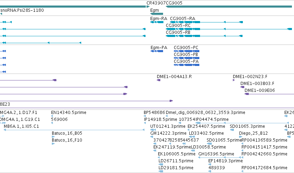Click the CG9005-RA transcript label
294x173 pixels.
pos(183,19)
